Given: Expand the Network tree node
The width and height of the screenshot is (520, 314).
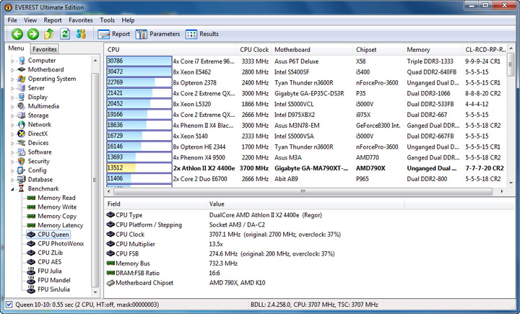Looking at the screenshot, I should (12, 125).
